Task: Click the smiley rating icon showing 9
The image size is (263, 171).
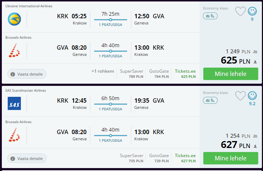Action: tap(252, 11)
